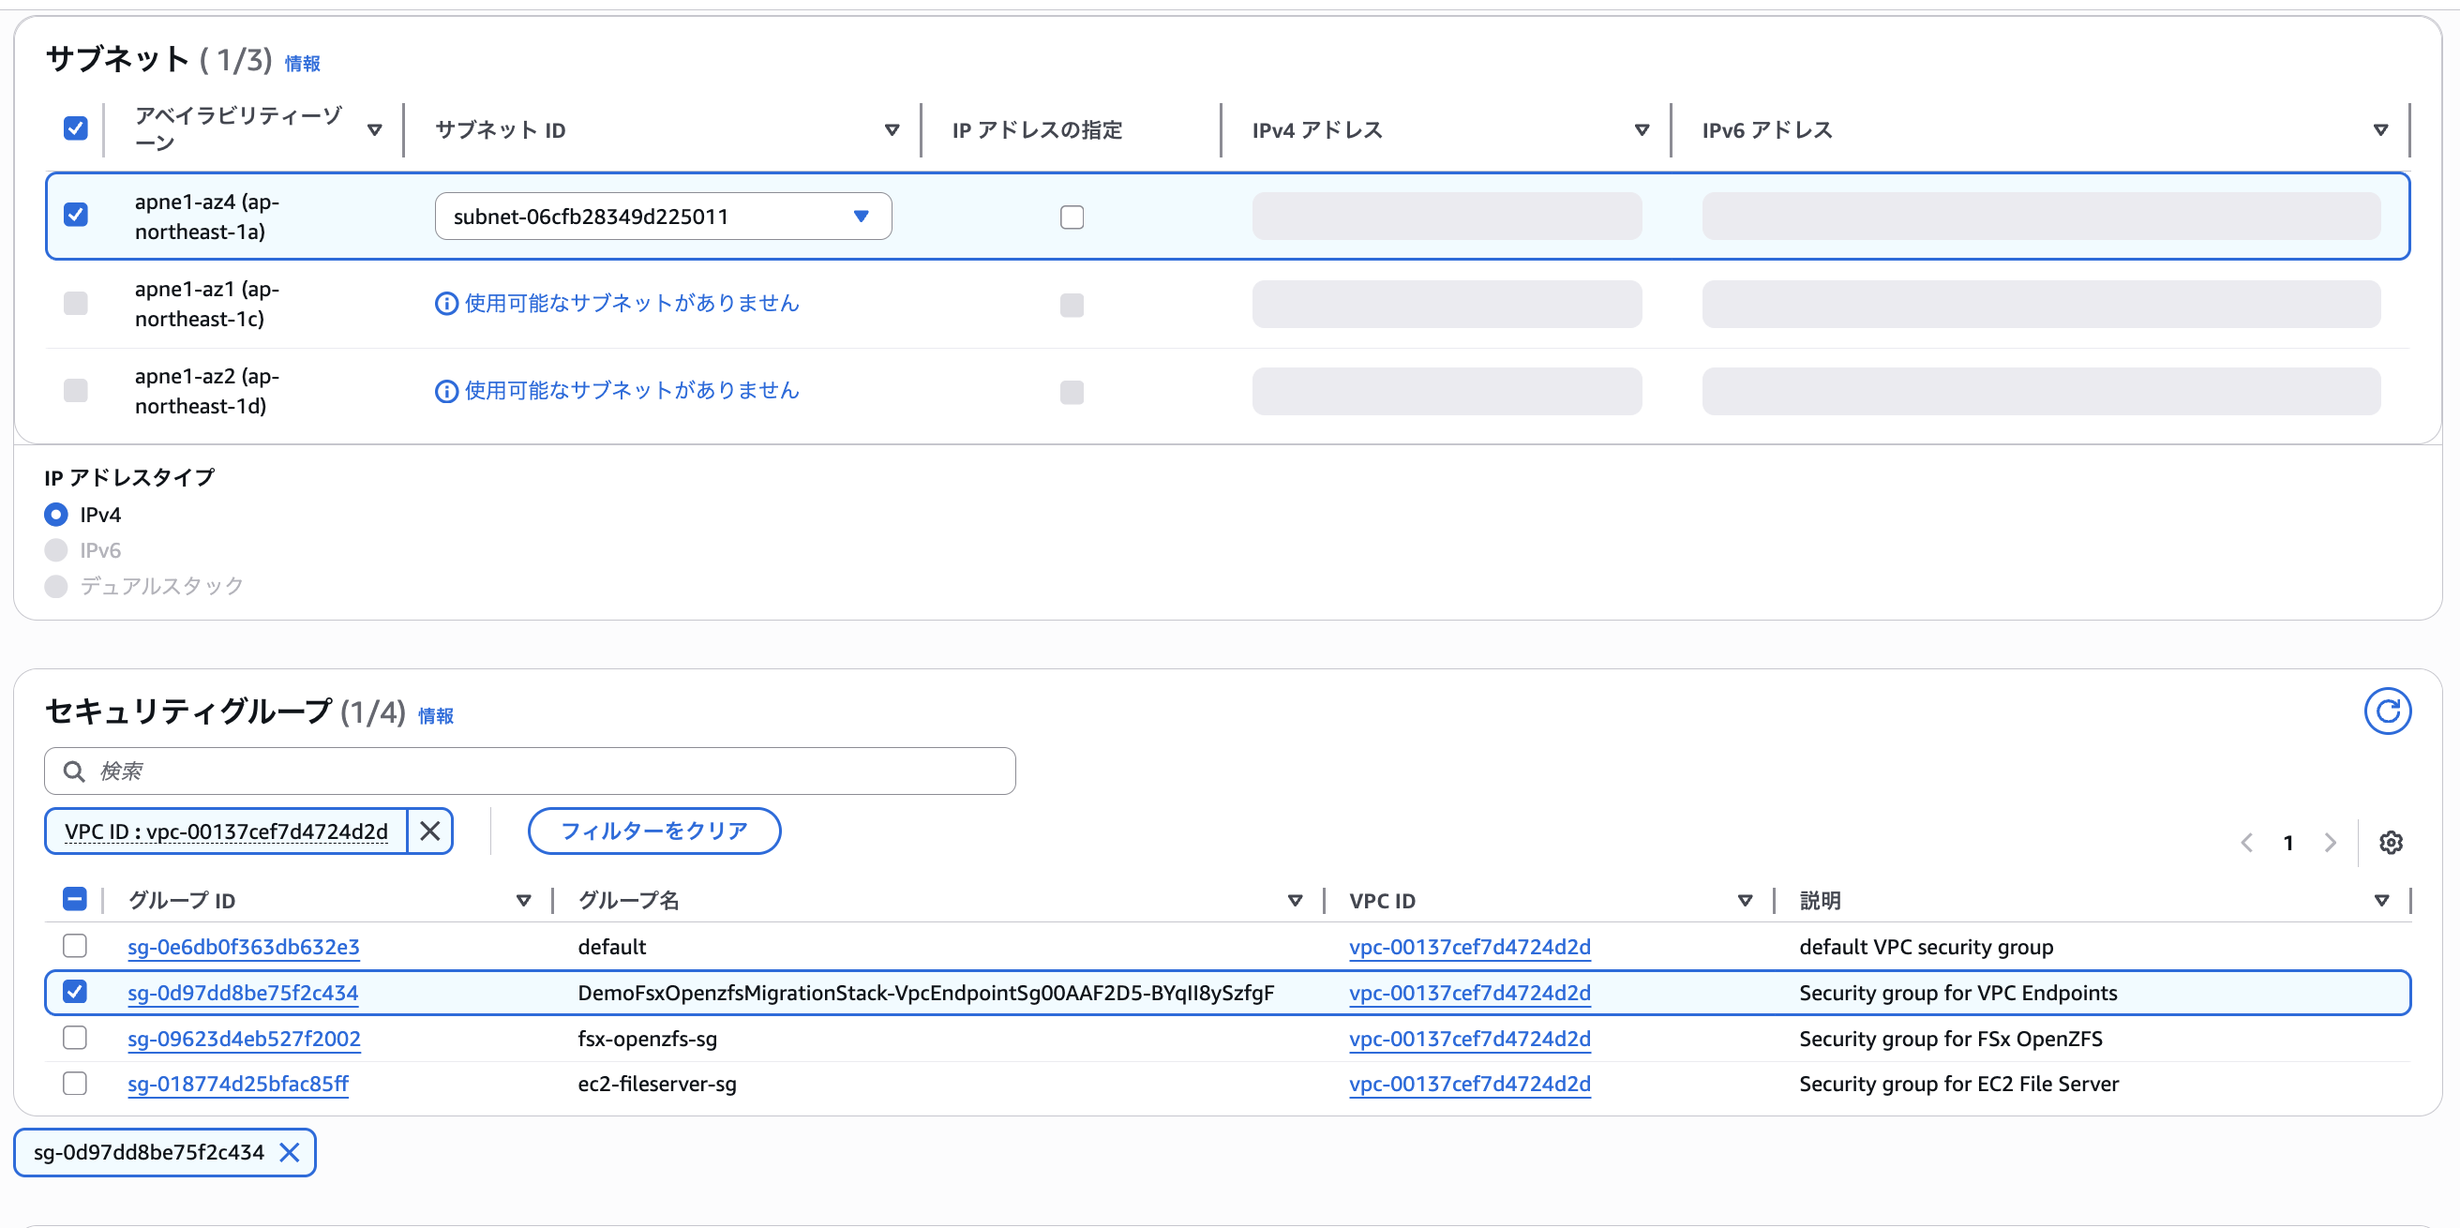Open column preferences gear for security groups

(x=2392, y=842)
